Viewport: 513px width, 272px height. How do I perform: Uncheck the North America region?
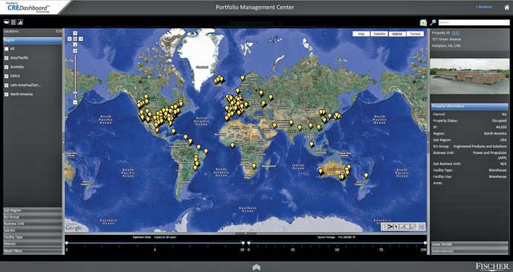(x=6, y=94)
